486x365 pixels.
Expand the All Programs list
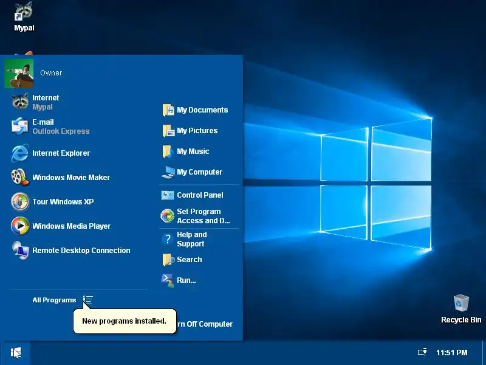pyautogui.click(x=63, y=300)
